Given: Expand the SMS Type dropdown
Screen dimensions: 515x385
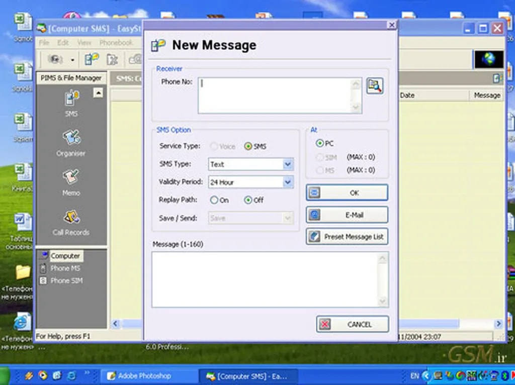Looking at the screenshot, I should (x=288, y=164).
